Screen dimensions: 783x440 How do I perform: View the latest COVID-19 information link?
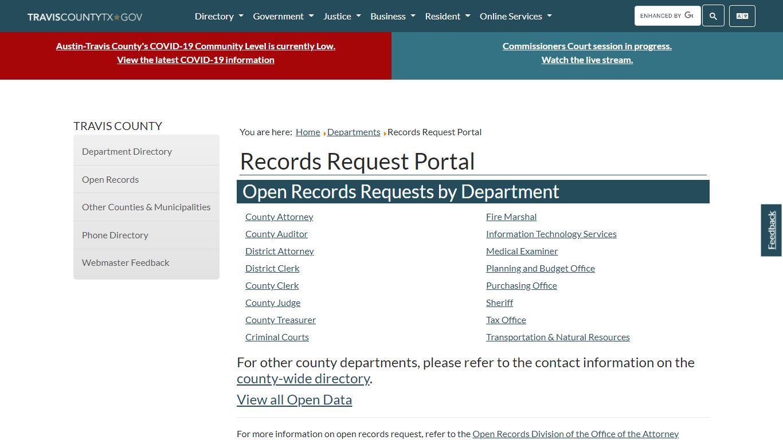(195, 60)
